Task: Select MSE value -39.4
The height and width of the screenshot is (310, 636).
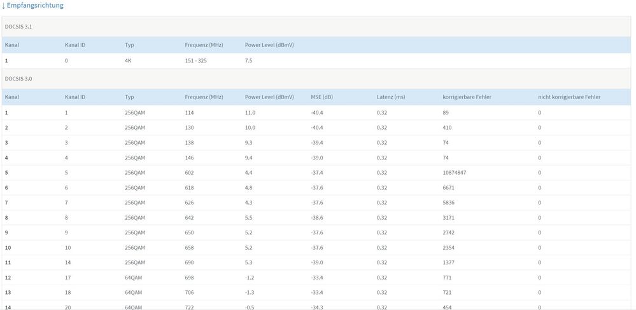Action: click(x=317, y=142)
